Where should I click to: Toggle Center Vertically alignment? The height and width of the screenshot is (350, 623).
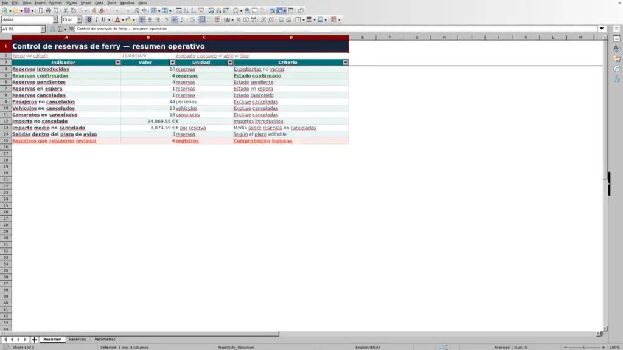click(x=175, y=20)
